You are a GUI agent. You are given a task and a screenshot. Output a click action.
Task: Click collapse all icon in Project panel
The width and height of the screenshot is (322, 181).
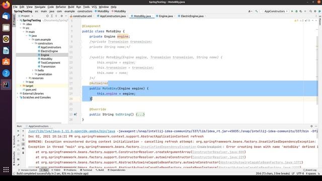56,16
